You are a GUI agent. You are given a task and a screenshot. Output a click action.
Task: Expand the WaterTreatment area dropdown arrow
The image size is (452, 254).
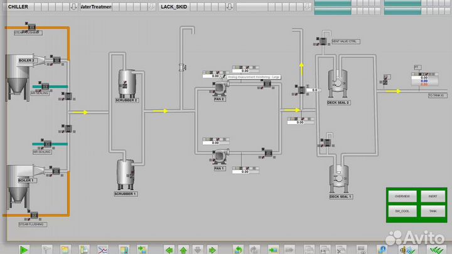click(151, 7)
